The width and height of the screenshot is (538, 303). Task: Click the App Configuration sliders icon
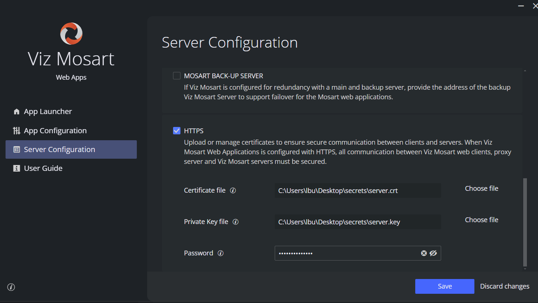(16, 131)
